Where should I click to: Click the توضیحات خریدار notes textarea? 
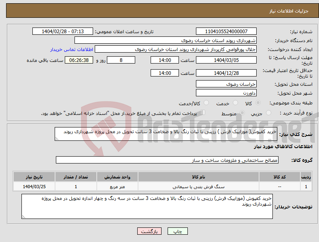[147, 206]
